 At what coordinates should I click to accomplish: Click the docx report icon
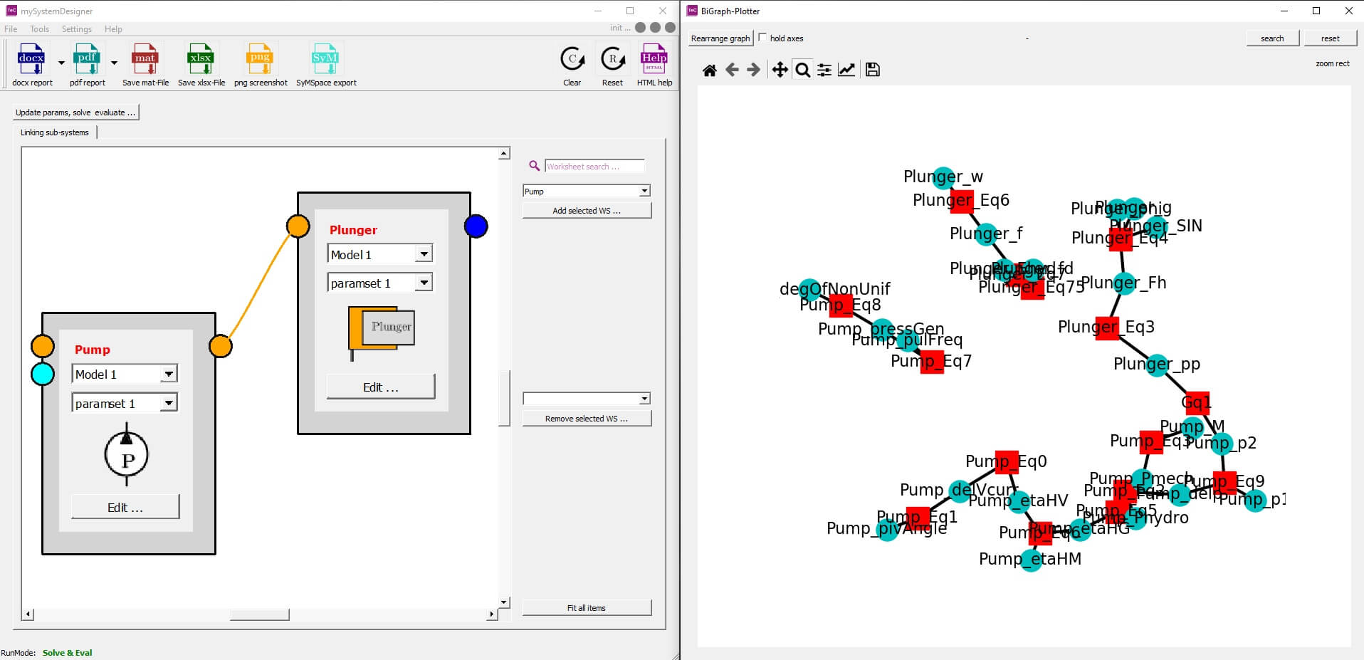coord(31,60)
